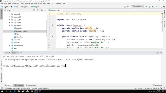Click the Project tree vertical scrollbar
Image resolution: width=166 pixels, height=93 pixels.
pos(46,29)
